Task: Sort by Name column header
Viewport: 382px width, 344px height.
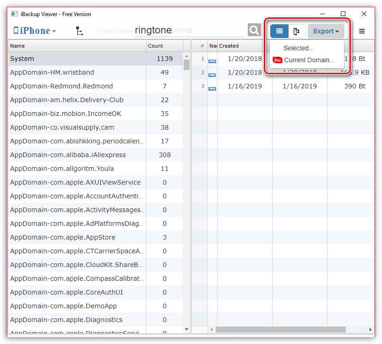Action: pos(77,46)
